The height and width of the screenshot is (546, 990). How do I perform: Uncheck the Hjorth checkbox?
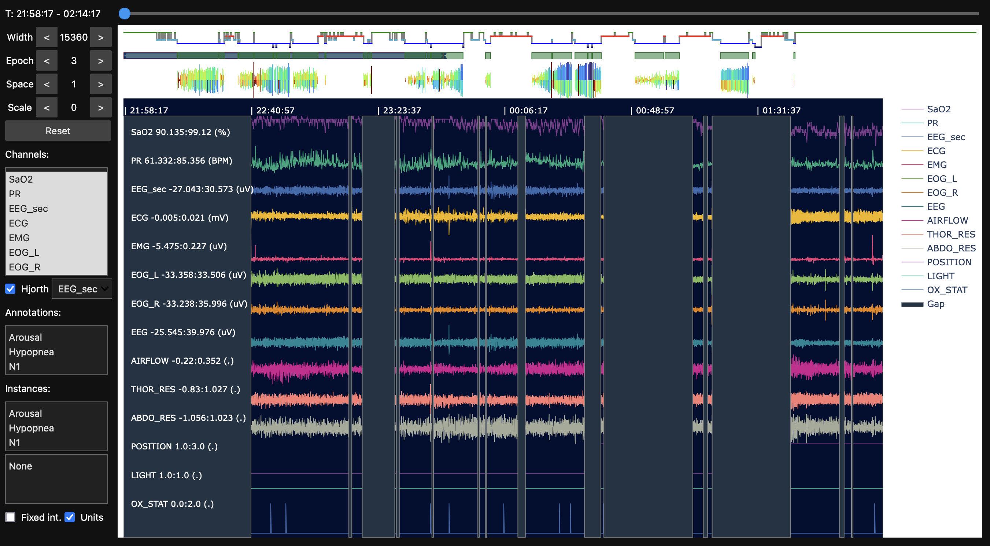coord(10,289)
